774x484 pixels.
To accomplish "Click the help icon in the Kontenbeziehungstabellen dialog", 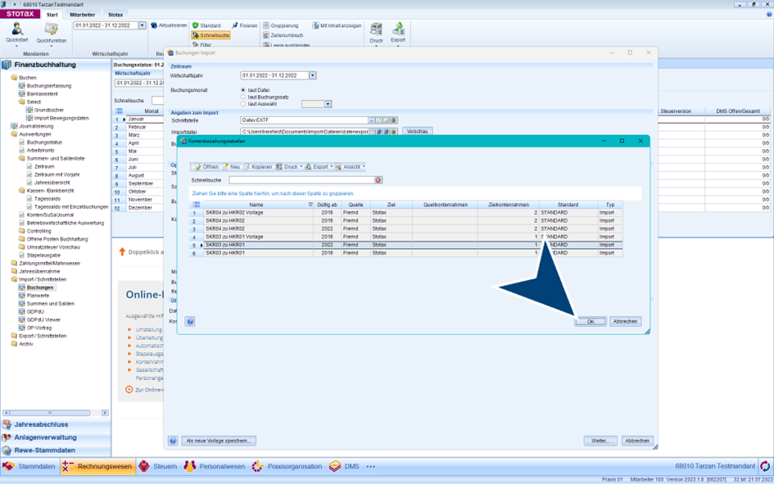I will (x=190, y=322).
